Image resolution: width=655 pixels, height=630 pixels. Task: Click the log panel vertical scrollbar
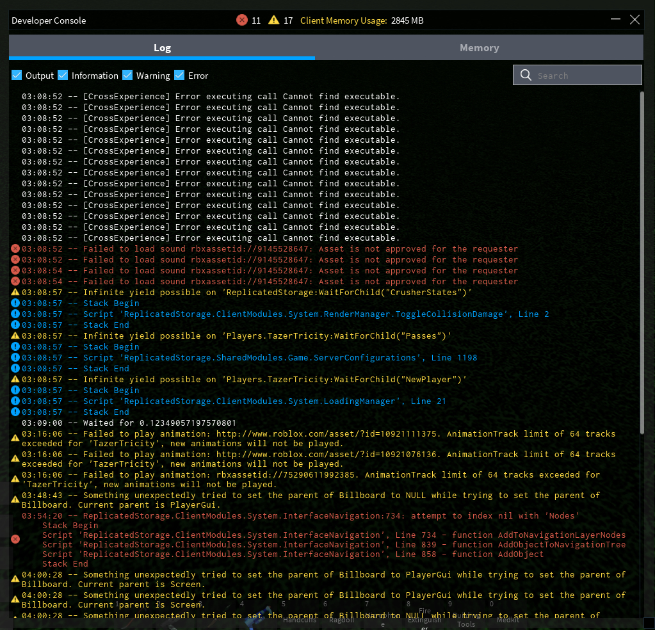[642, 256]
